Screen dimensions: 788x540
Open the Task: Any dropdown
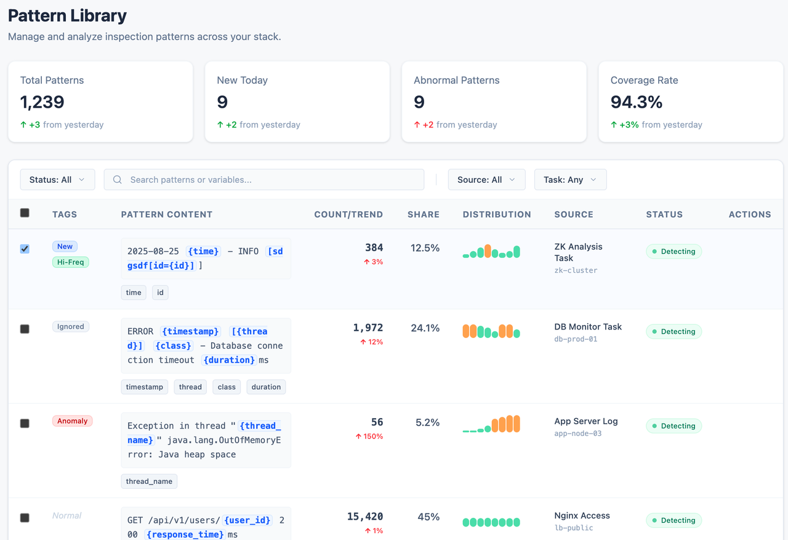point(570,180)
